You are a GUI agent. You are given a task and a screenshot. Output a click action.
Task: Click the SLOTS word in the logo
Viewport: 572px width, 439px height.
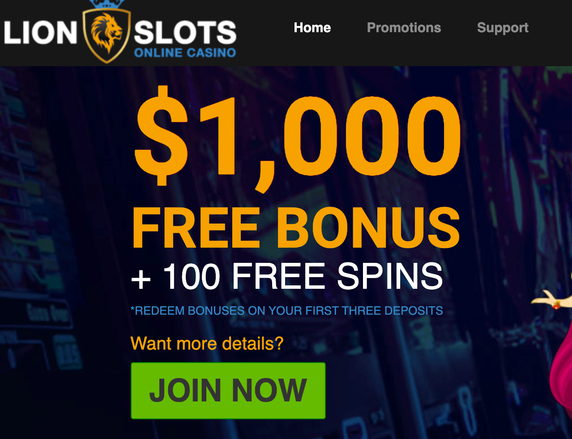coord(185,33)
